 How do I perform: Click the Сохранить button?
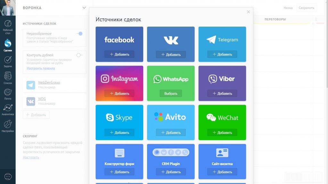[x=307, y=8]
